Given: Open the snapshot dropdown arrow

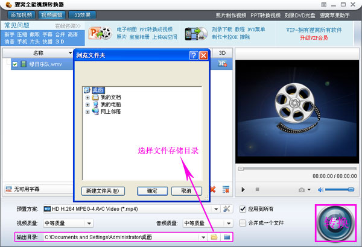Looking at the screenshot, I should click(309, 190).
